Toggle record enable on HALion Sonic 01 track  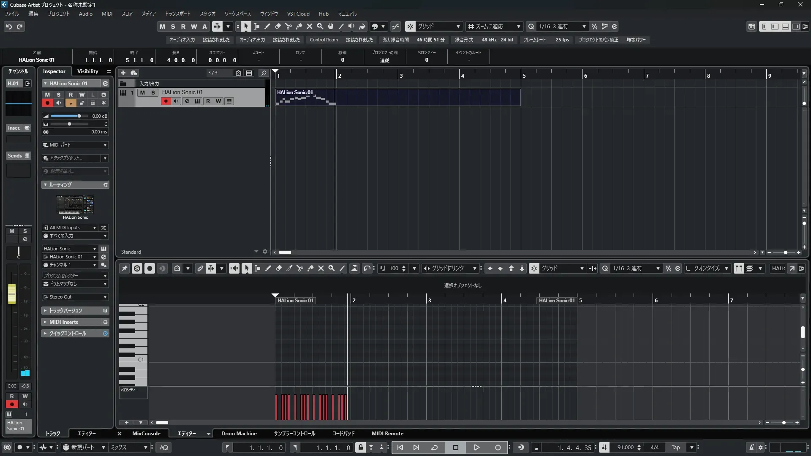166,101
